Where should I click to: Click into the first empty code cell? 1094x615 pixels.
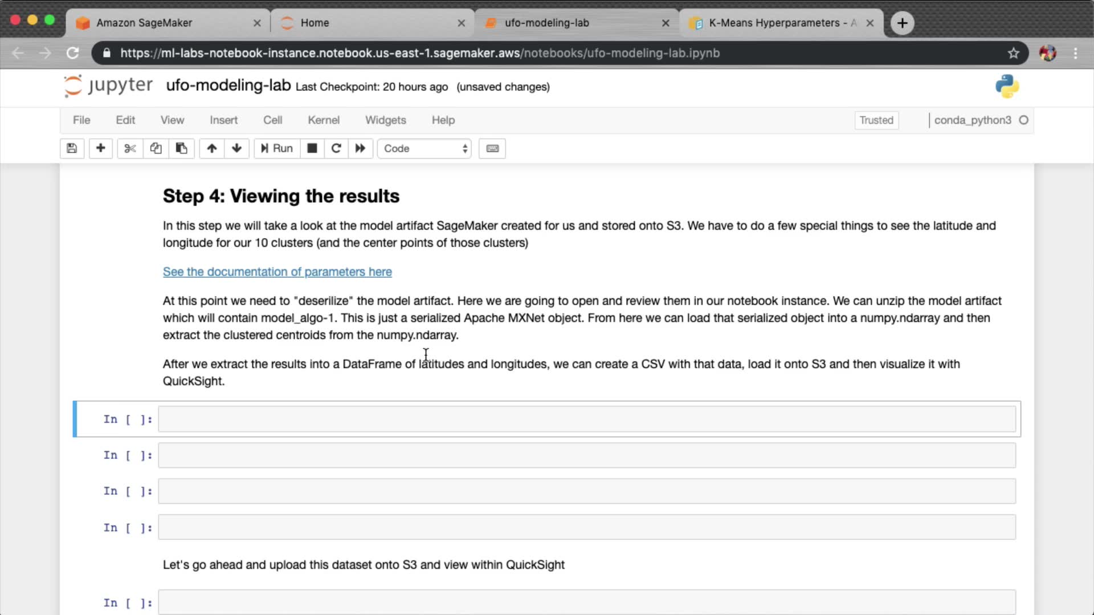coord(586,419)
